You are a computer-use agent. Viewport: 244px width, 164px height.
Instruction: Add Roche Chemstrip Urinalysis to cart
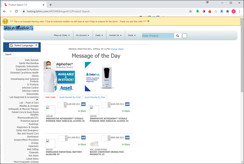127,137
